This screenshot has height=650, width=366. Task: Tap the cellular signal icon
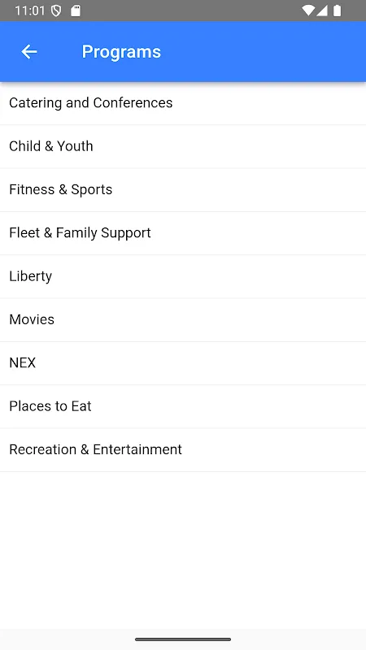pyautogui.click(x=322, y=11)
